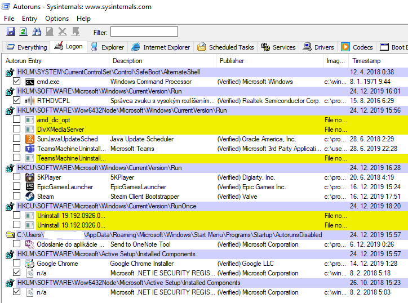The width and height of the screenshot is (408, 303).
Task: Click the Google Chrome entry icon
Action: click(30, 264)
